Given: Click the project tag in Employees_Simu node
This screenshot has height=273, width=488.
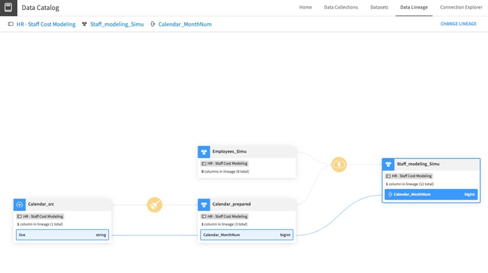Looking at the screenshot, I should point(224,163).
